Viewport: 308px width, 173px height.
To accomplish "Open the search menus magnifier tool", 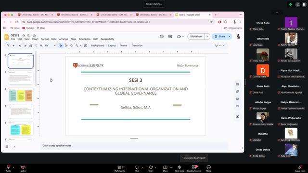I will pyautogui.click(x=8, y=46).
